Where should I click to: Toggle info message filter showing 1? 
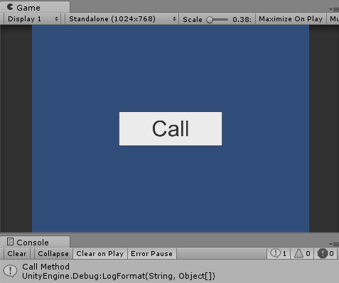[x=279, y=254]
